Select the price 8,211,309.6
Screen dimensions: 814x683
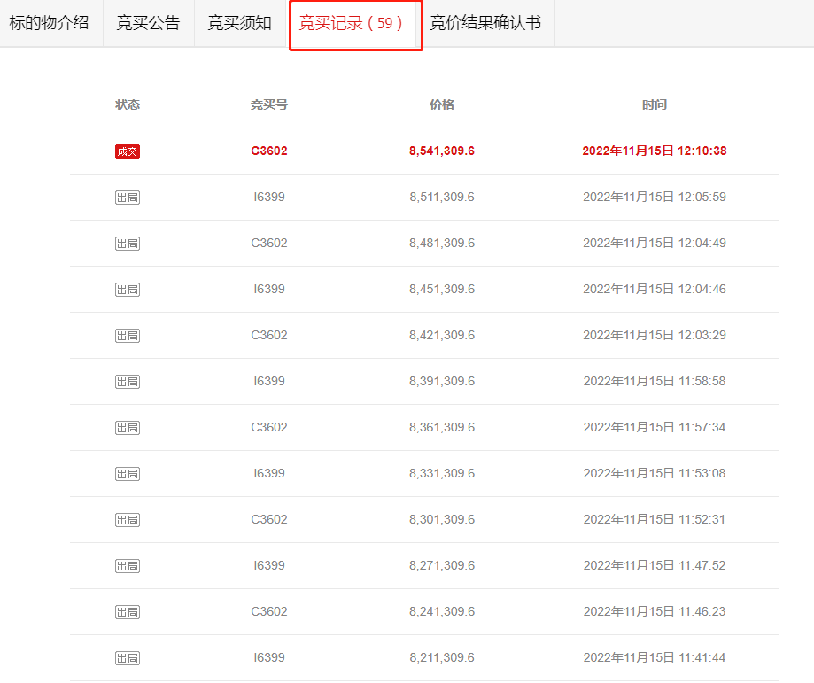442,657
